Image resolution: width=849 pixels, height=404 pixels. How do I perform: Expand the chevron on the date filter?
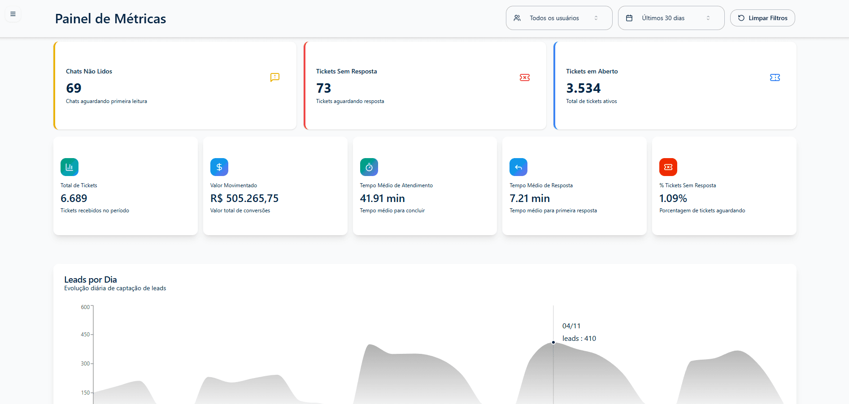[x=708, y=18]
